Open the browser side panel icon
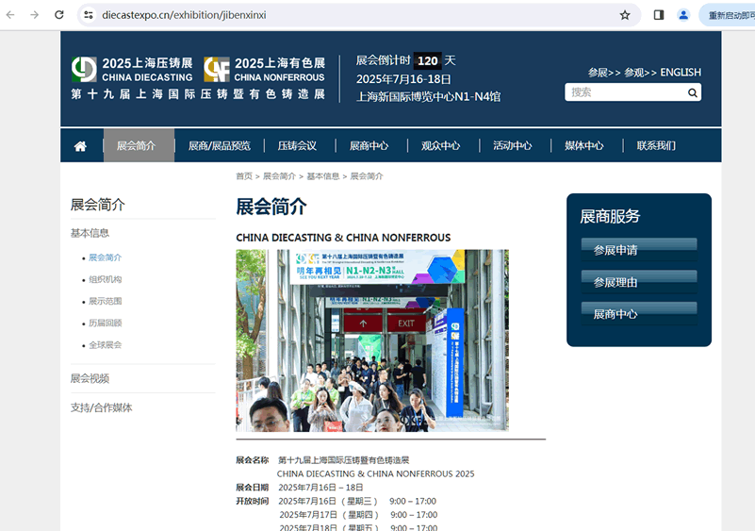 659,15
